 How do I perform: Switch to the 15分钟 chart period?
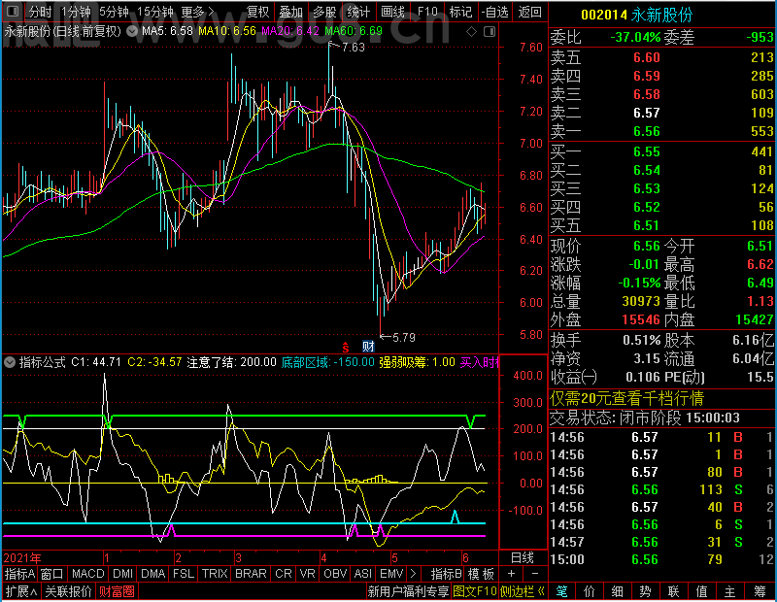(154, 12)
